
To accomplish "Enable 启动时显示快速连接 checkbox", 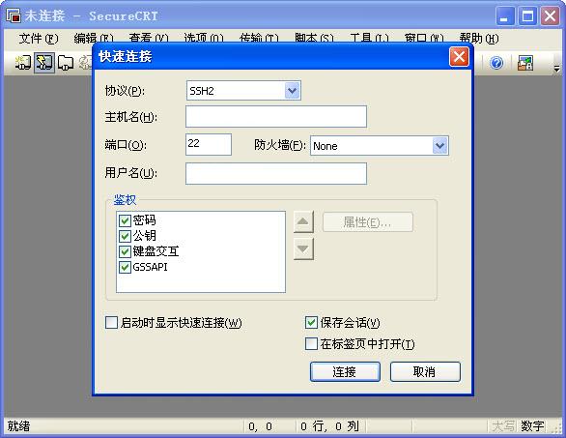I will point(111,322).
